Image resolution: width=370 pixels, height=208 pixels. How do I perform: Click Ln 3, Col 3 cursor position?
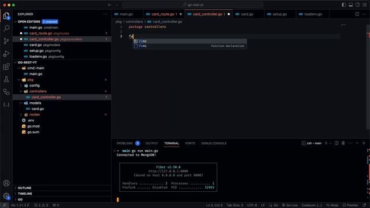coord(214,205)
